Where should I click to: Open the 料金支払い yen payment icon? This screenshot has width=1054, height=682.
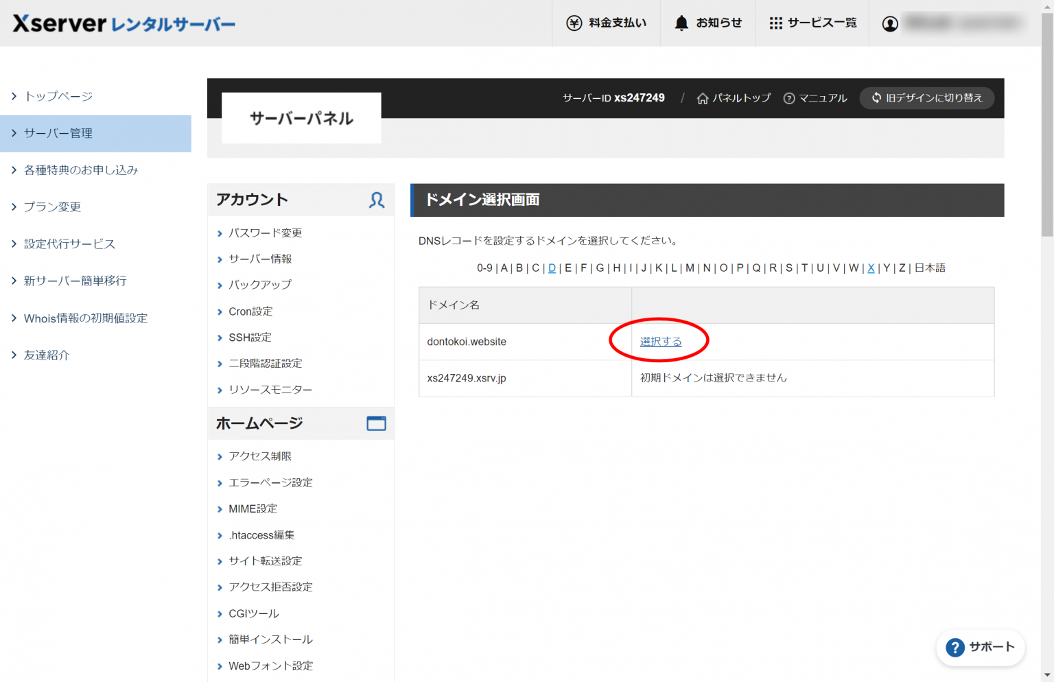click(x=573, y=22)
